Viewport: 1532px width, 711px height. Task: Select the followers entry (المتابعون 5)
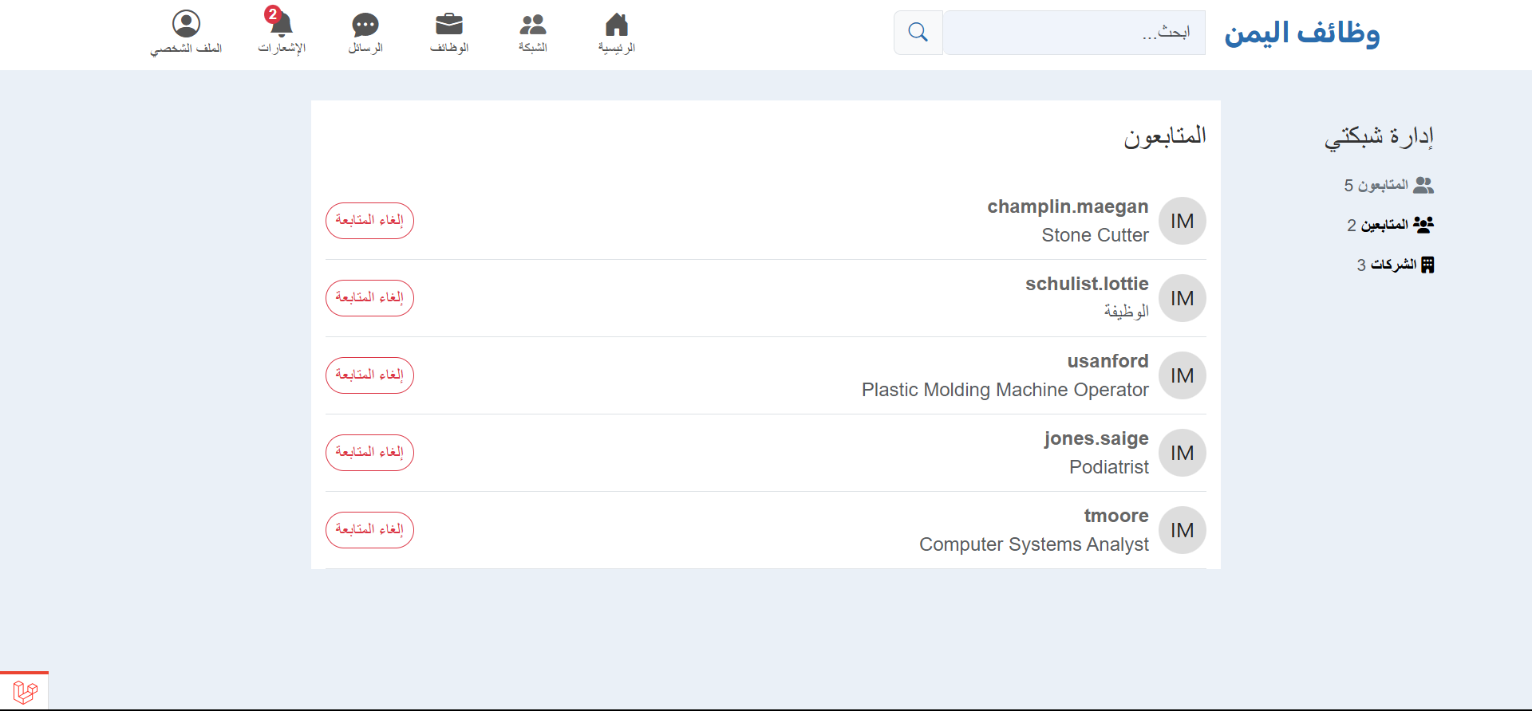point(1389,185)
